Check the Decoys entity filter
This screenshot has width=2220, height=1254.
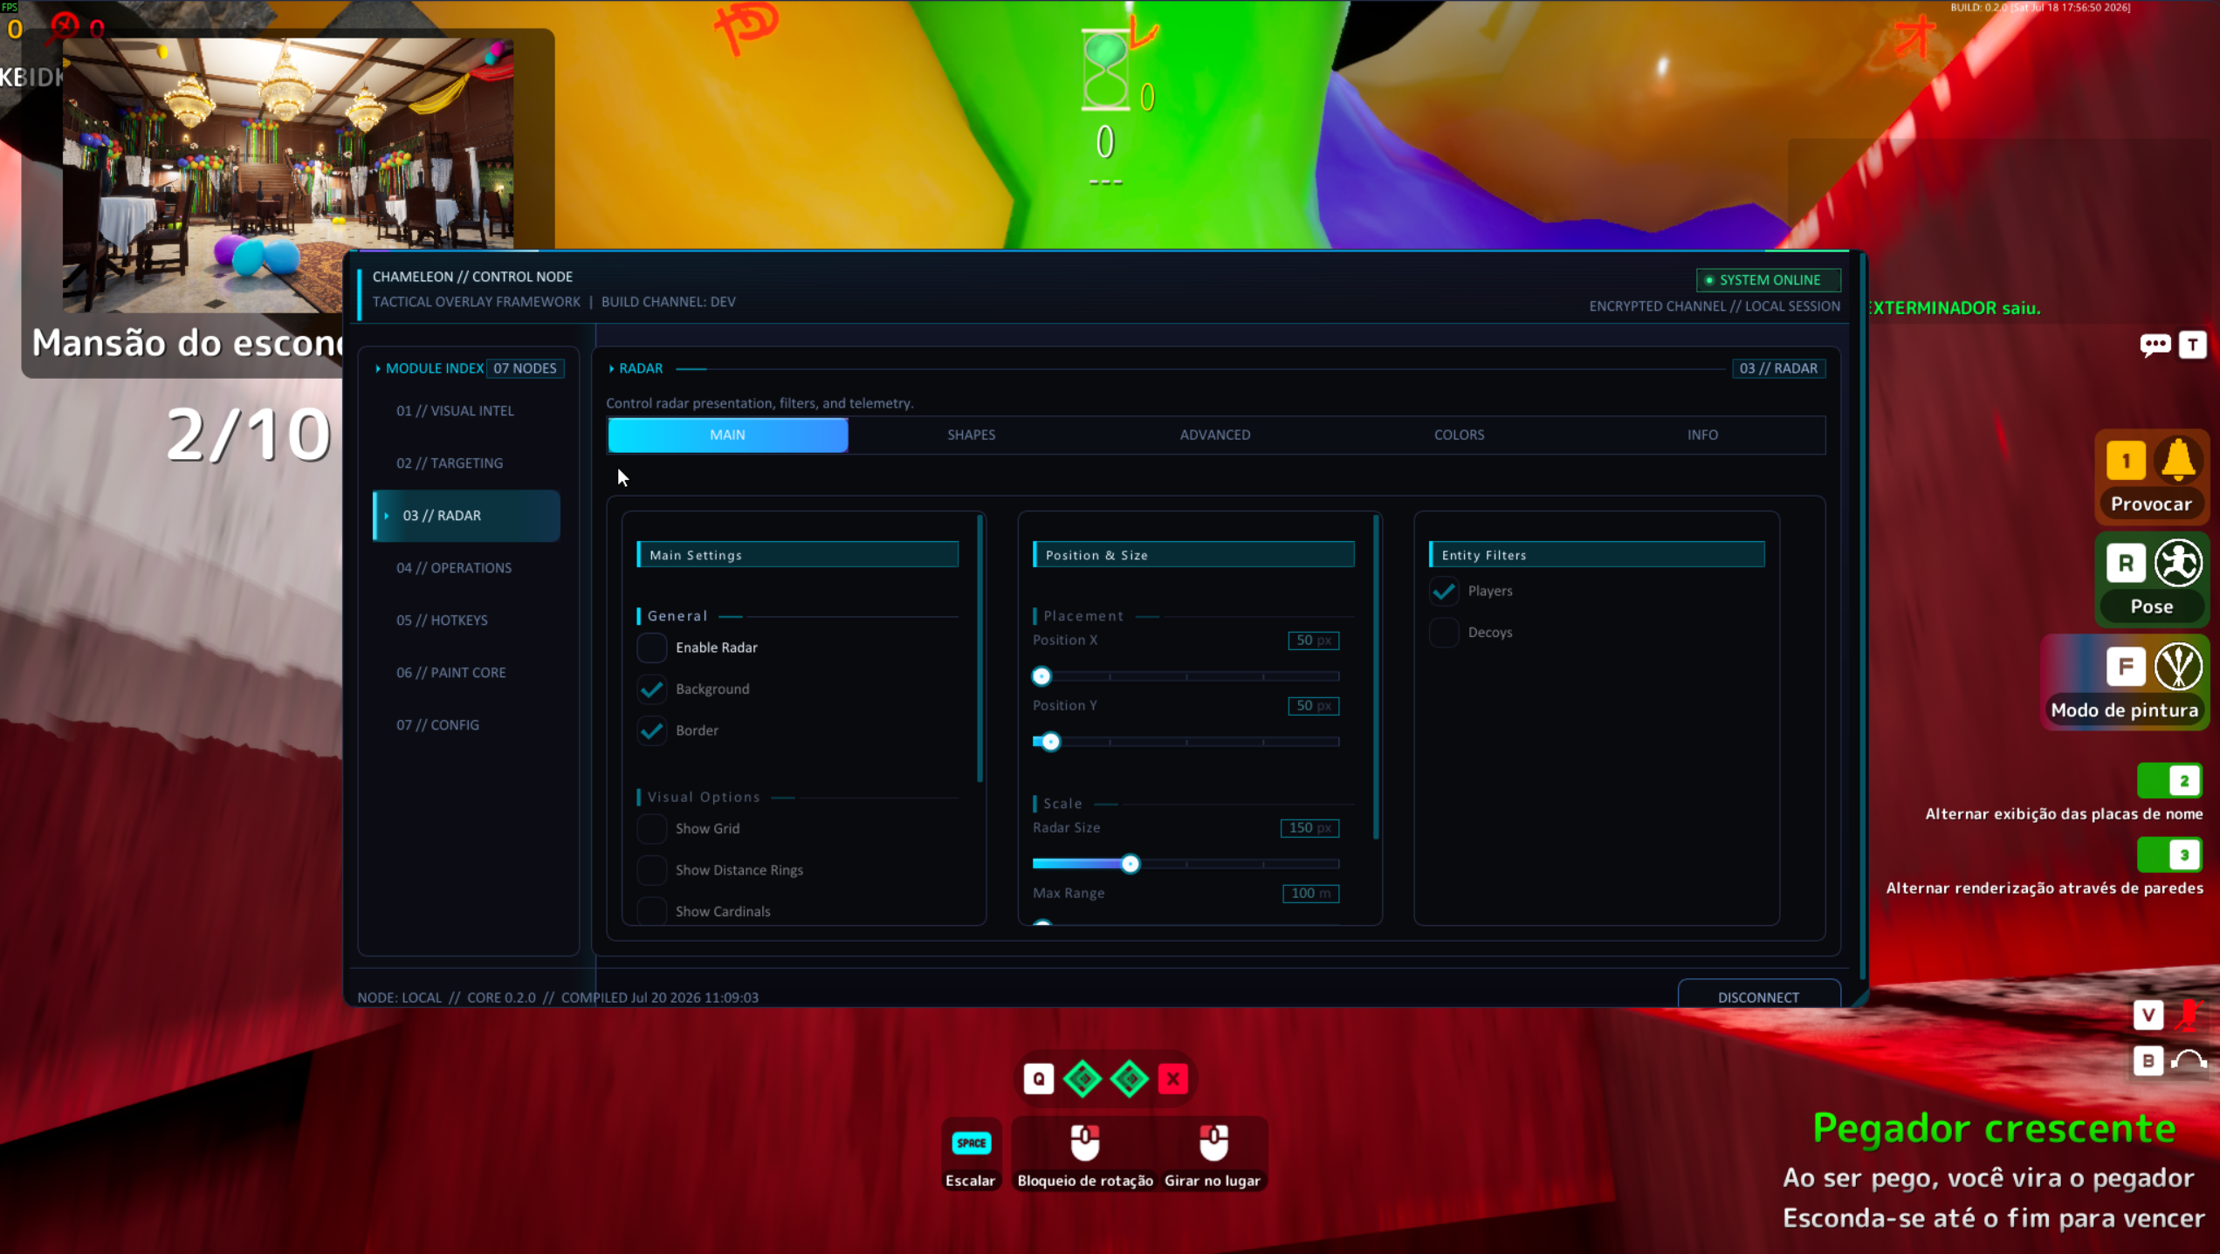(1444, 632)
